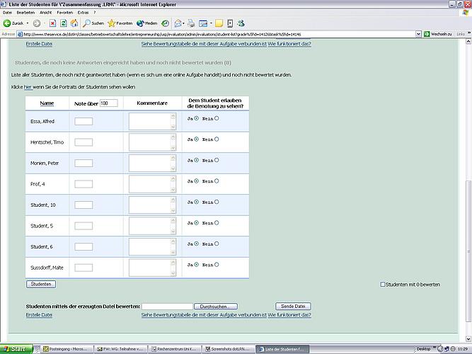Print the page with the printer icon

pyautogui.click(x=191, y=23)
